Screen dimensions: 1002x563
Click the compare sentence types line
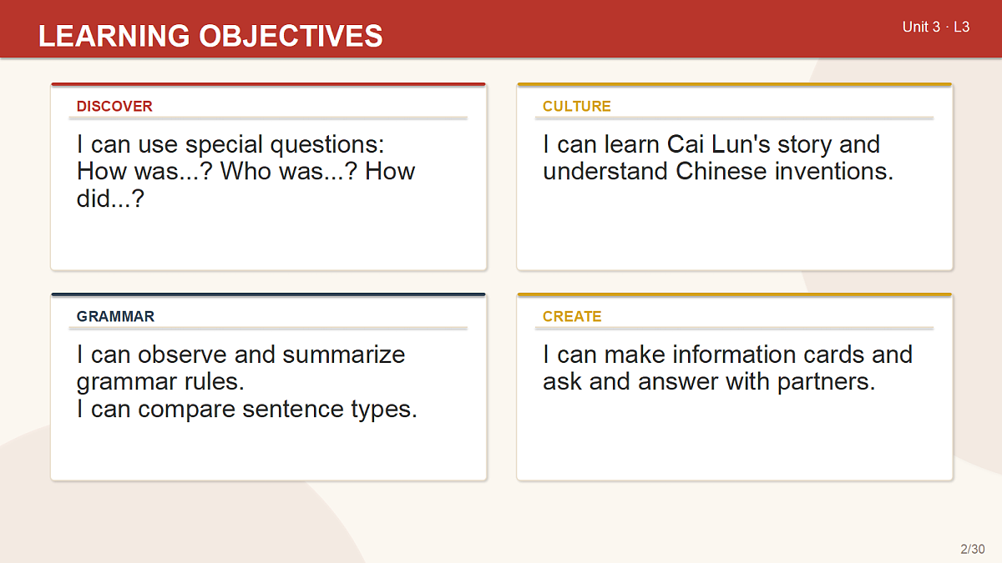(247, 410)
